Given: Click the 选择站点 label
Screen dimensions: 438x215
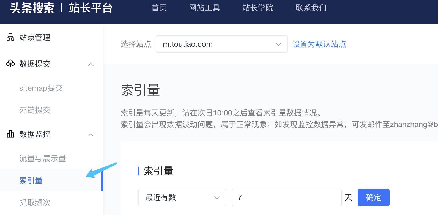Looking at the screenshot, I should coord(136,44).
